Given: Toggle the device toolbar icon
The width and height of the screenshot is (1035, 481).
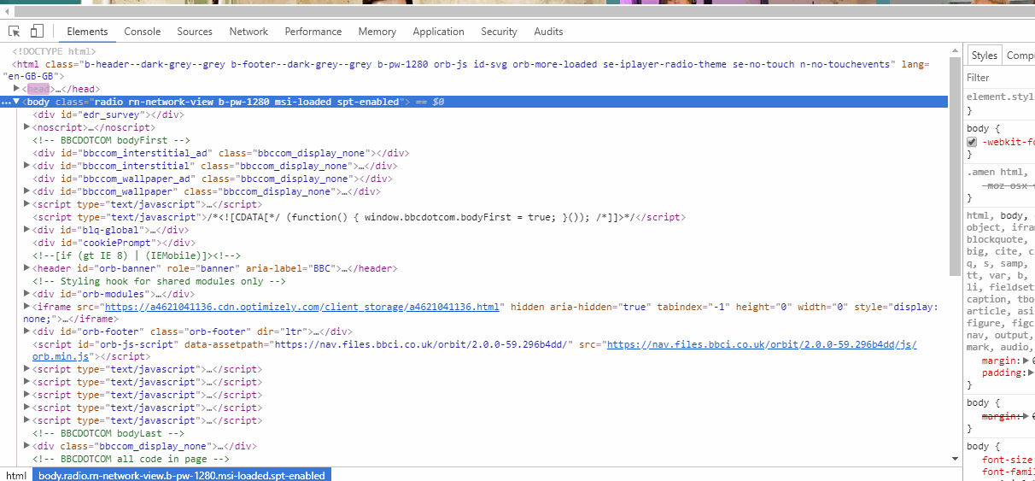Looking at the screenshot, I should (x=37, y=32).
